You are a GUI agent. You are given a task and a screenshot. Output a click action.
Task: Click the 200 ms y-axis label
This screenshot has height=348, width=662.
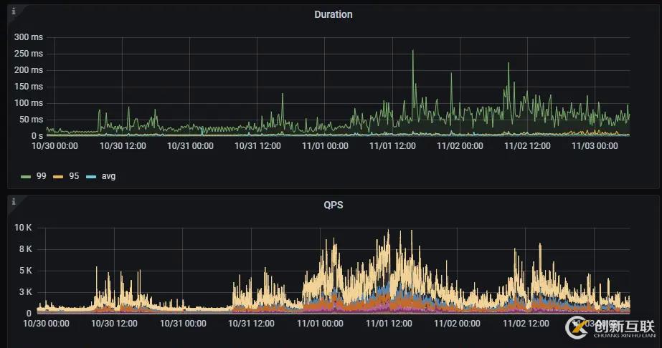28,70
